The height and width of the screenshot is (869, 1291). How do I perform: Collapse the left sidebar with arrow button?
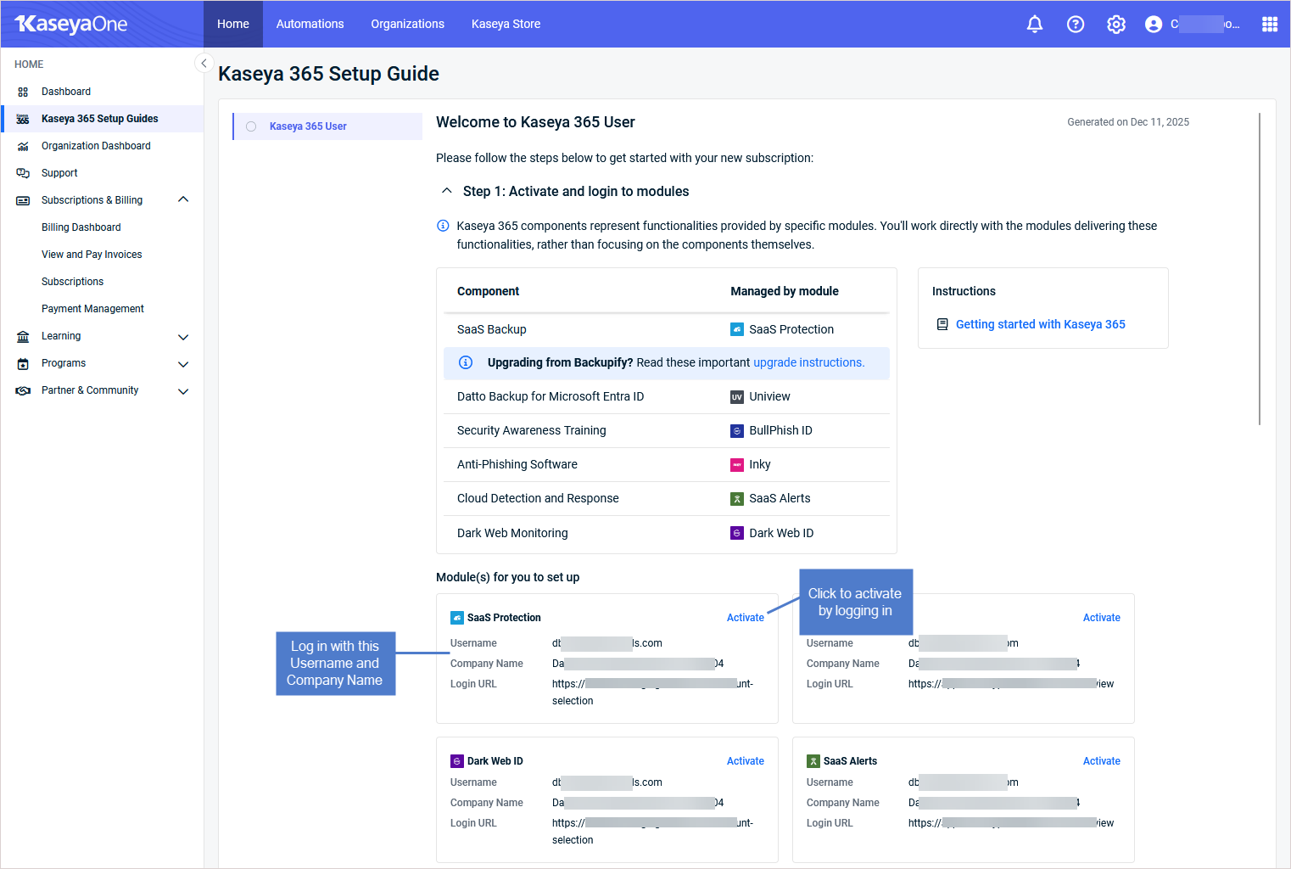pos(204,64)
